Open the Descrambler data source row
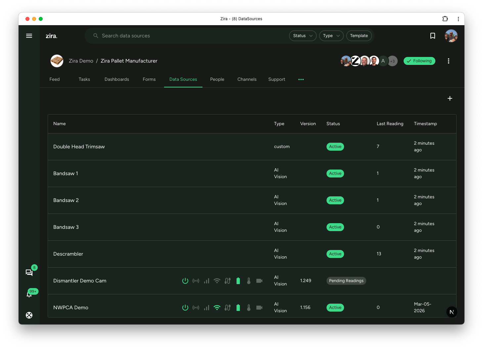 tap(252, 254)
